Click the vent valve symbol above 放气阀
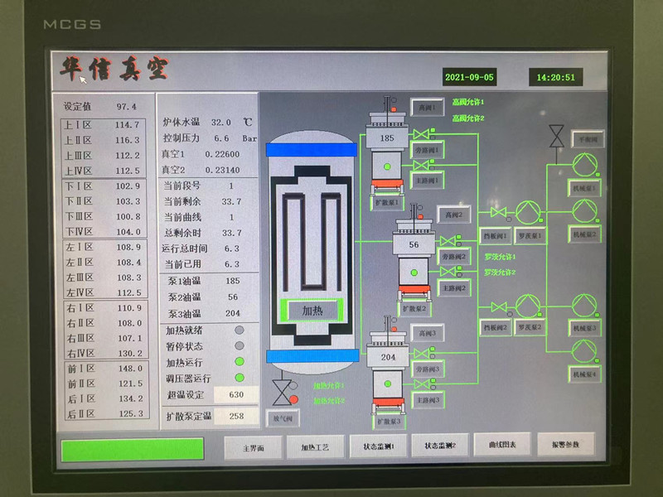The width and height of the screenshot is (663, 497). (282, 393)
